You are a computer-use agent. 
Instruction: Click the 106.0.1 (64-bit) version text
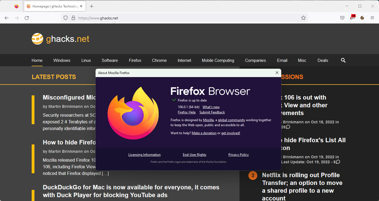point(189,107)
